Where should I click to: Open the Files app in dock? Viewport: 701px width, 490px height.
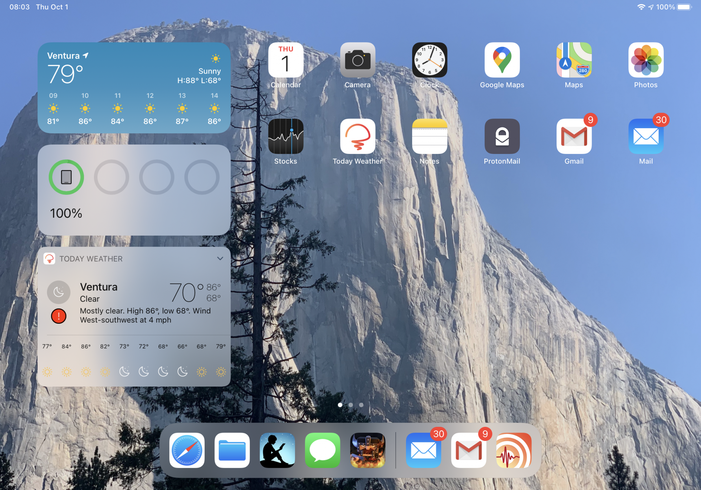coord(232,450)
